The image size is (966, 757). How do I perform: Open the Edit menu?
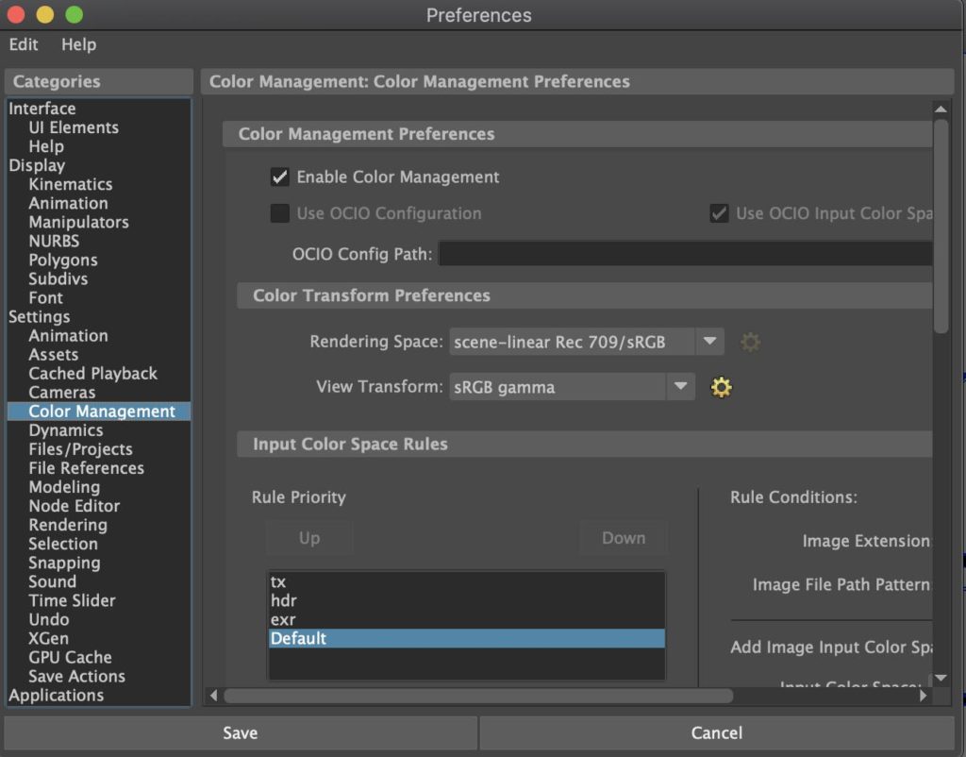tap(24, 44)
